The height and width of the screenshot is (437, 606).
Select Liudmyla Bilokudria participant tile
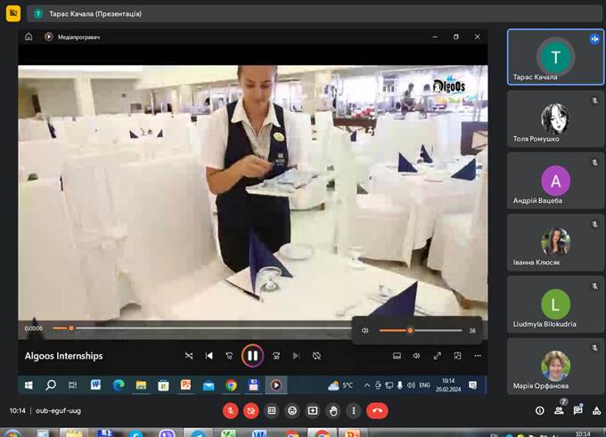click(555, 303)
